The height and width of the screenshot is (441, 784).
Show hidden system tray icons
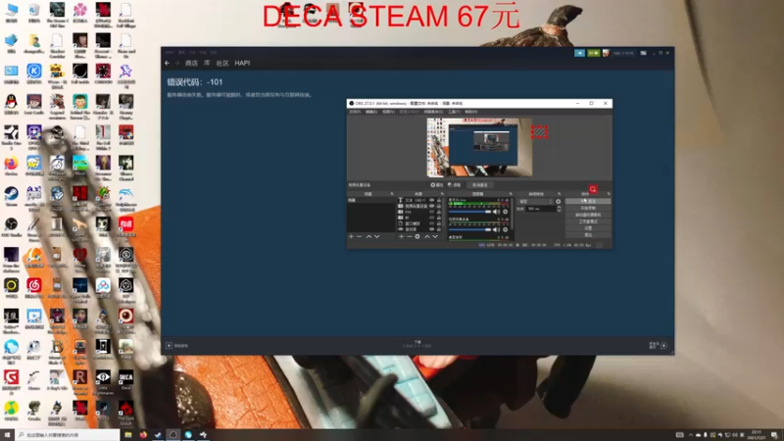click(x=690, y=435)
